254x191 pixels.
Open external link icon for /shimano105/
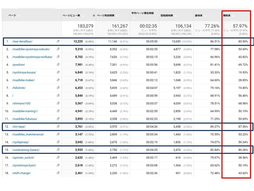58,103
